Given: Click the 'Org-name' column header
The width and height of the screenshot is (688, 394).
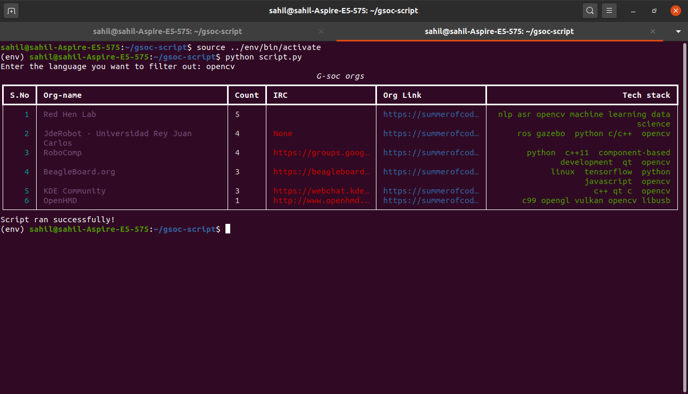Looking at the screenshot, I should 63,95.
